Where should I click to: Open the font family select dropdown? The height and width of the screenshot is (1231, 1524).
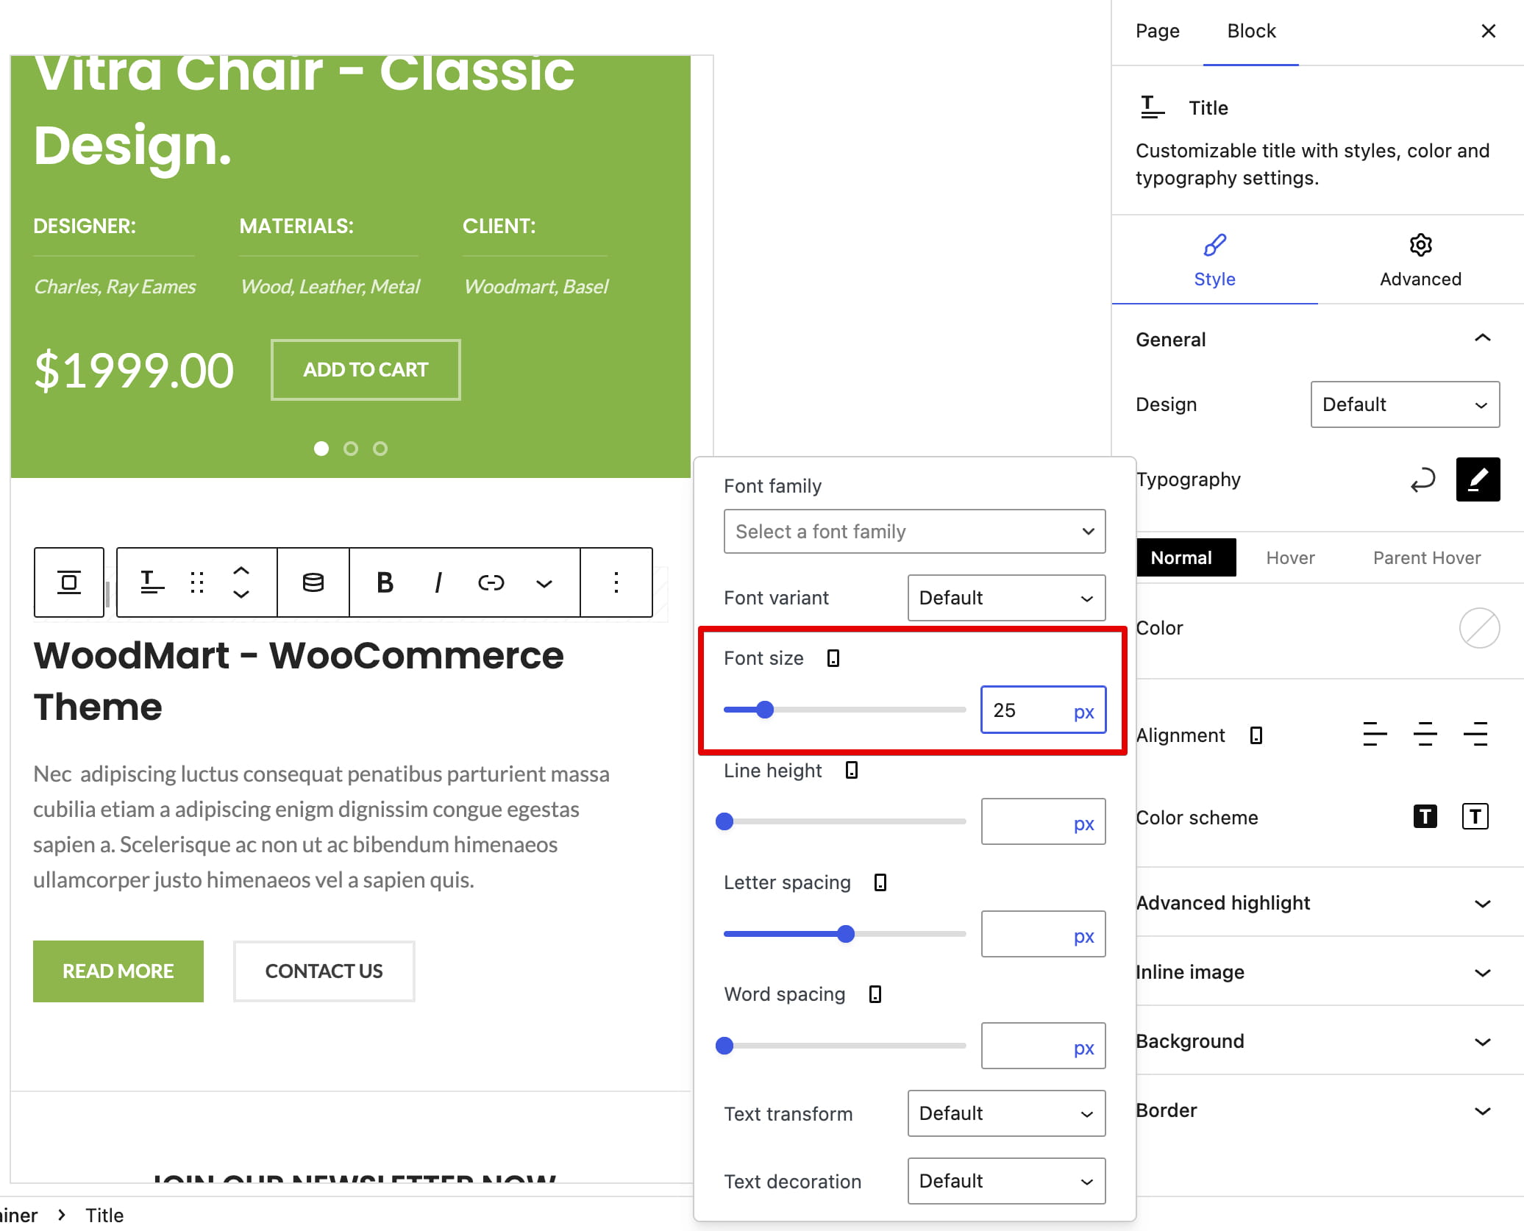(914, 531)
